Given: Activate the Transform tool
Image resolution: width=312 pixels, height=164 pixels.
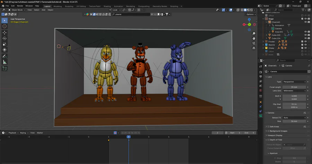Looking at the screenshot, I should tap(5, 50).
